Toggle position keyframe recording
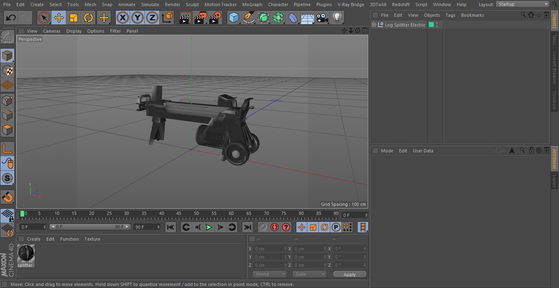559x288 pixels. click(x=302, y=227)
